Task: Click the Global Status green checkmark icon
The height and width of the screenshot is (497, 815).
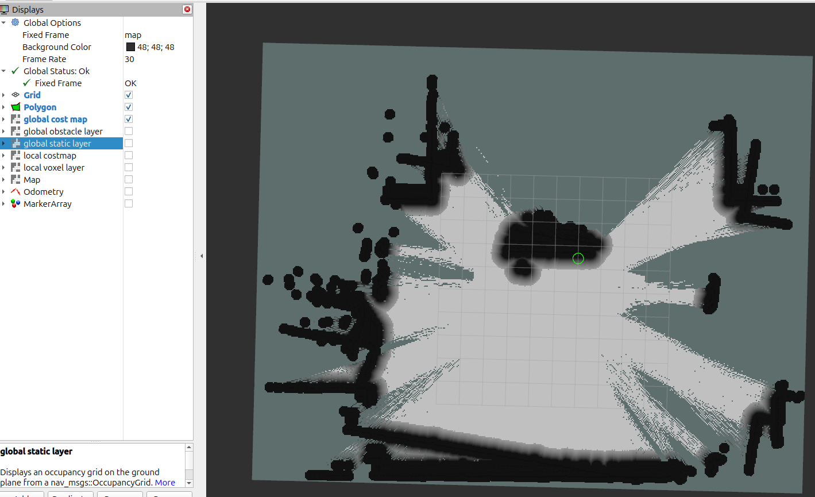Action: coord(16,71)
